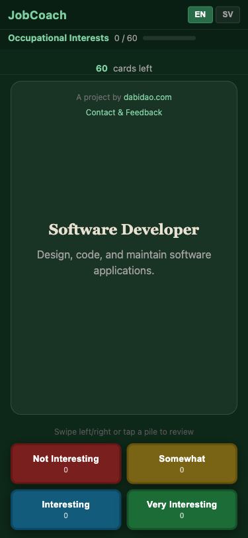Click the Software Developer card title
The image size is (248, 538).
pyautogui.click(x=124, y=229)
